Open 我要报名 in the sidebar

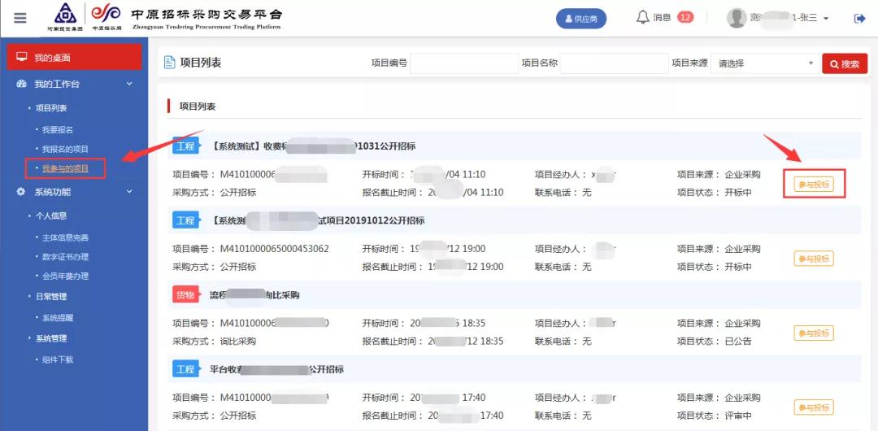(x=58, y=129)
